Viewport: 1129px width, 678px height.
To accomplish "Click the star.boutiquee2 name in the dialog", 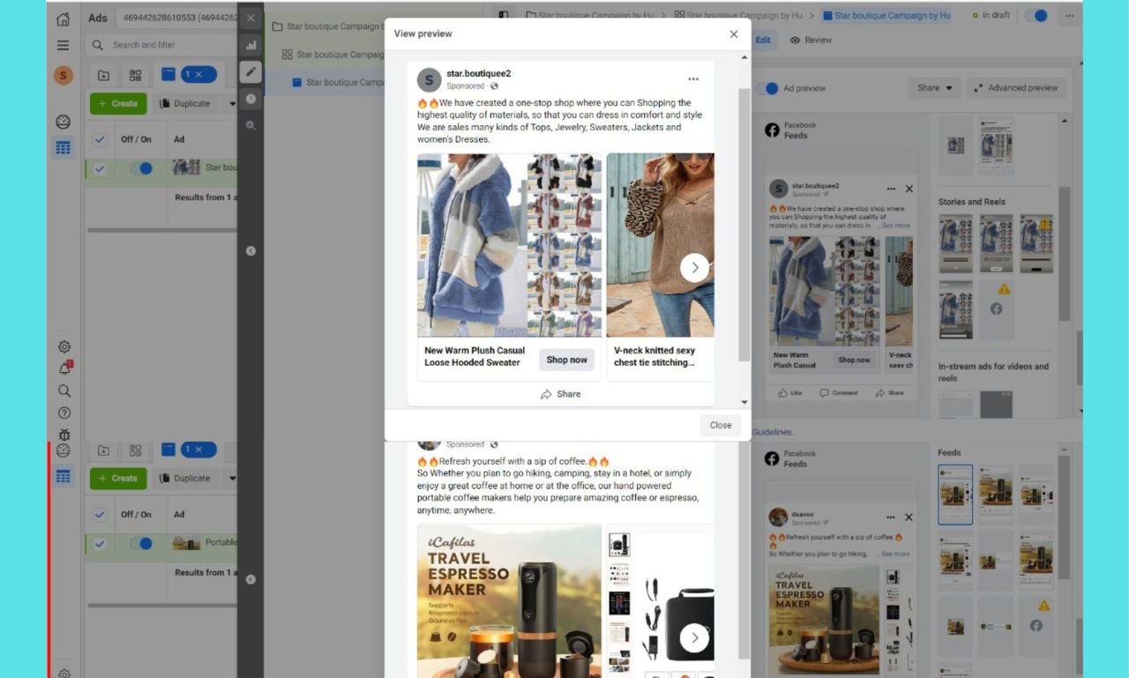I will [x=478, y=74].
